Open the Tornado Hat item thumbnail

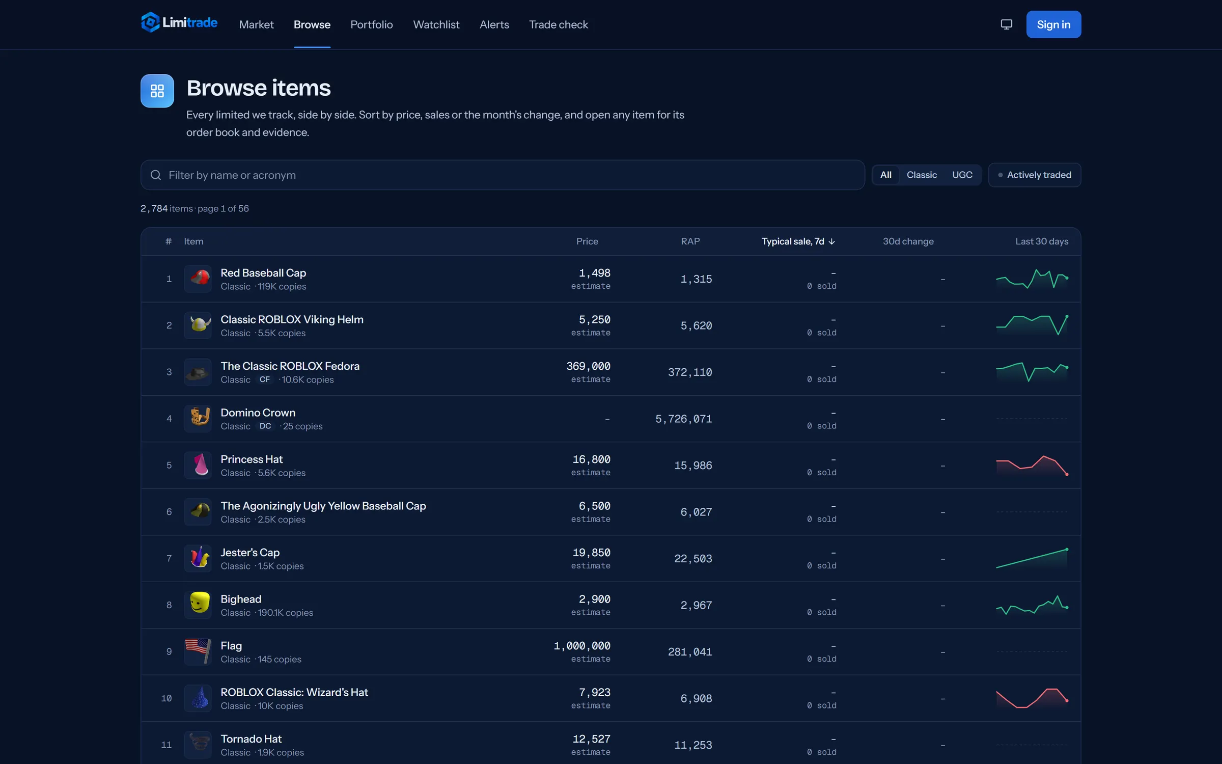[x=198, y=745]
